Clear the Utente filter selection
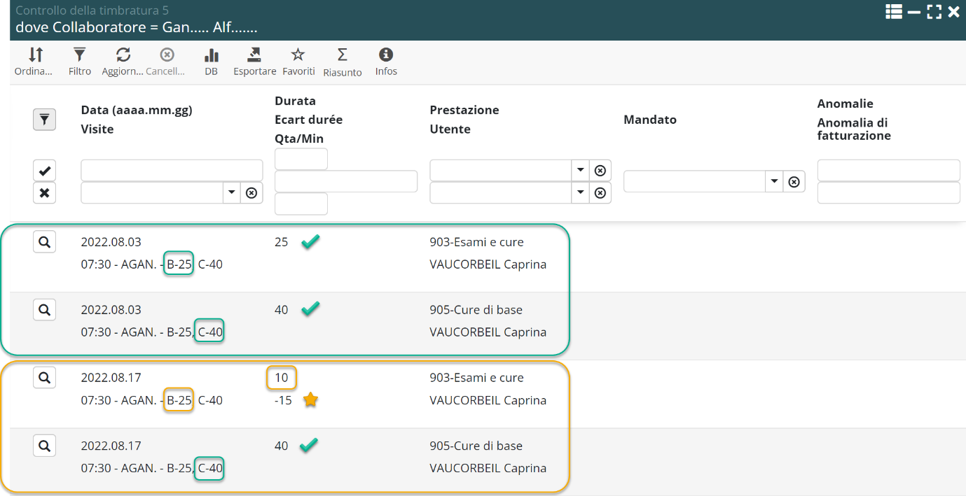The width and height of the screenshot is (966, 496). (x=600, y=192)
